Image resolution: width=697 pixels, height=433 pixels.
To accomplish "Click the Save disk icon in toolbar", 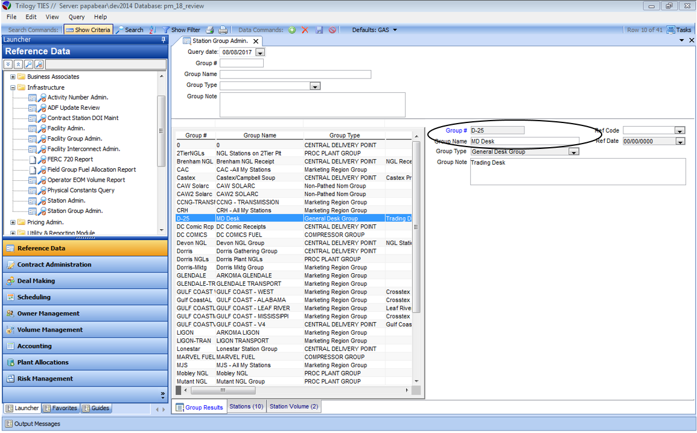I will [319, 30].
